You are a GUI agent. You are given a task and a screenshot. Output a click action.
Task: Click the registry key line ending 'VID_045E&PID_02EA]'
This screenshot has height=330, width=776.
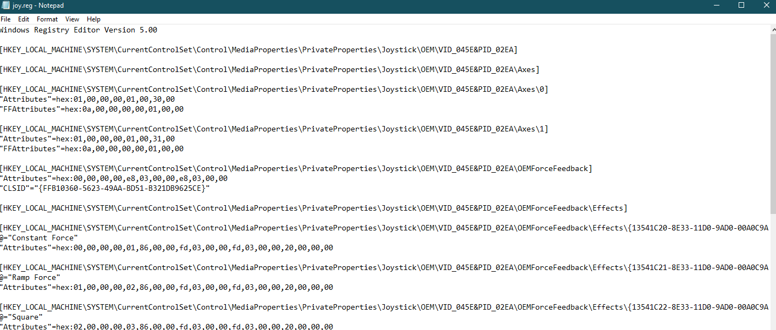tap(259, 50)
